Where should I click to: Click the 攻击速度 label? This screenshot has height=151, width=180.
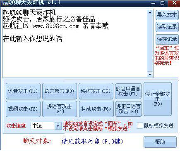tap(16, 126)
